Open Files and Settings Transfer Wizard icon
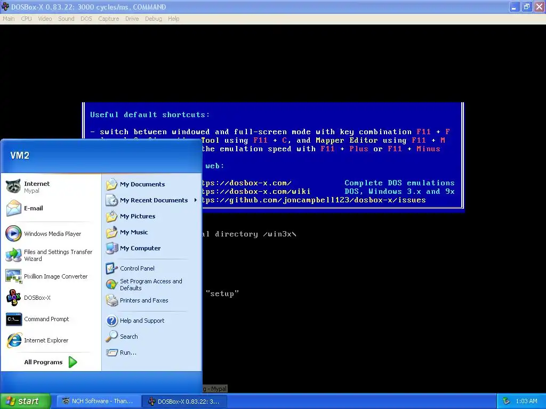The image size is (546, 409). (x=13, y=255)
